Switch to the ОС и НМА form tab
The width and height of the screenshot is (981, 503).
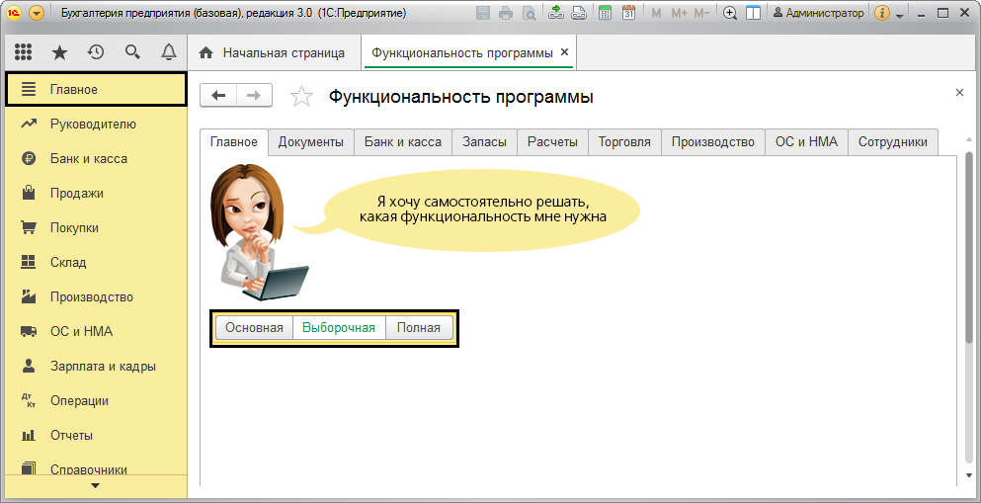click(x=806, y=142)
